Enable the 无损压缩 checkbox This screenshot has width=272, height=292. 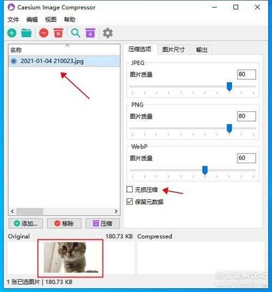(129, 189)
